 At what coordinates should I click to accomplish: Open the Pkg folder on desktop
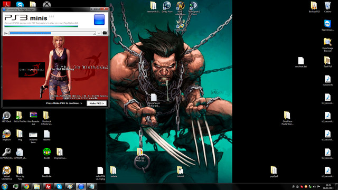tap(20, 135)
